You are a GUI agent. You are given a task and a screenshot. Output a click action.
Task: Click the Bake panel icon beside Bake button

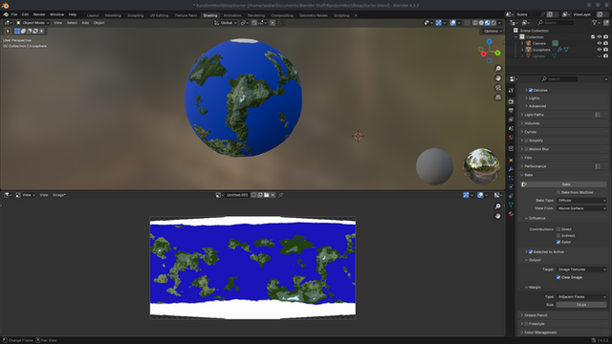point(524,184)
